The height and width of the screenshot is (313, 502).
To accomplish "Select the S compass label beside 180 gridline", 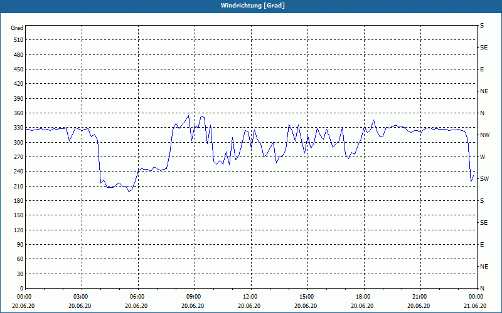I will (x=482, y=201).
